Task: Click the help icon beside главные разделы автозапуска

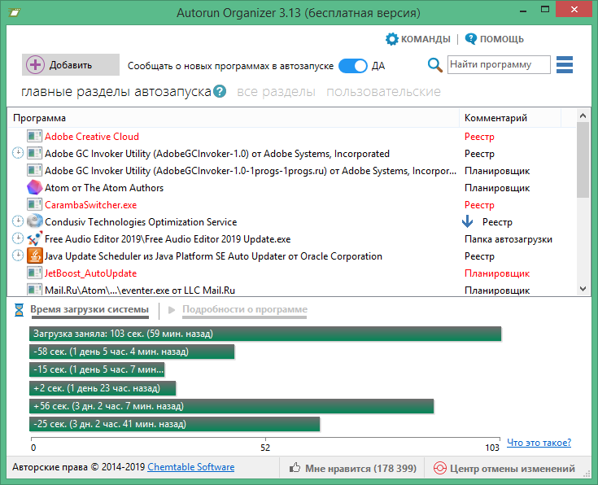Action: click(x=220, y=92)
